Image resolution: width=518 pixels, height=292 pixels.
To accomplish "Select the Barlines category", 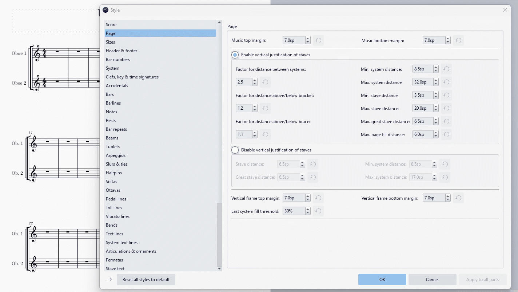I will [x=160, y=103].
